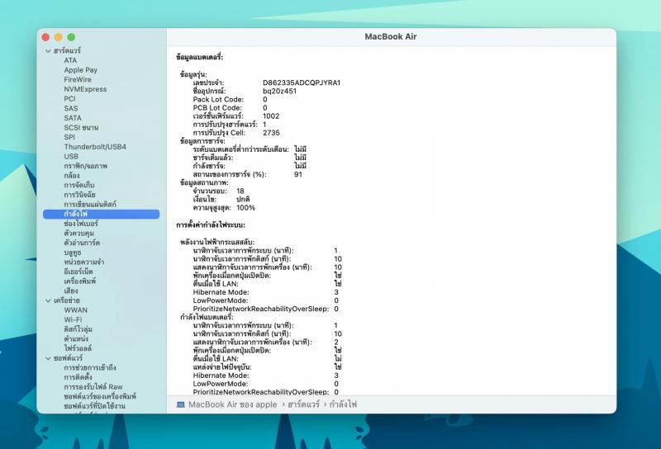Select ดิสก์โวลุ่ม in the sidebar
This screenshot has width=661, height=449.
[x=78, y=329]
